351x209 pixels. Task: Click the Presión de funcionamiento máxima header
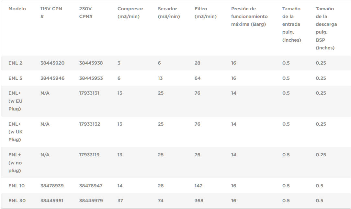(249, 16)
